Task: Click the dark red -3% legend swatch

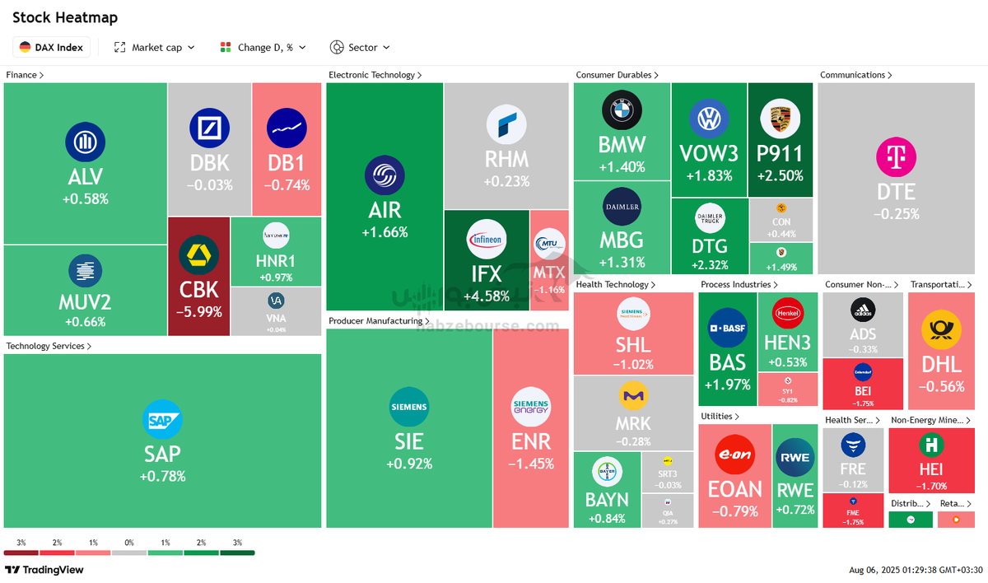Action: coord(21,553)
